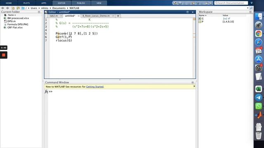Expand the arrow before MATLAB in path
Viewport: 264px width, 148px height.
(x=68, y=8)
